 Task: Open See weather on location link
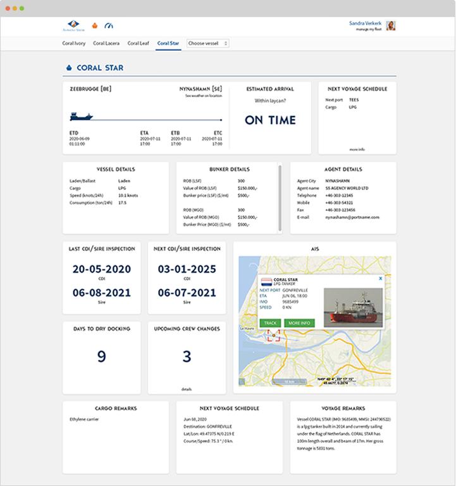pos(204,96)
